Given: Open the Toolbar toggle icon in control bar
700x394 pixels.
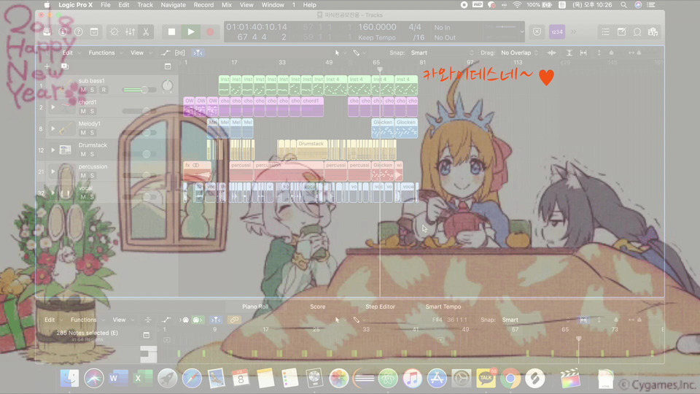Looking at the screenshot, I should coord(94,31).
